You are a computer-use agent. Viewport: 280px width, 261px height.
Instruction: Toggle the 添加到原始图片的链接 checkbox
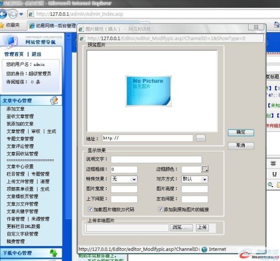[160, 209]
